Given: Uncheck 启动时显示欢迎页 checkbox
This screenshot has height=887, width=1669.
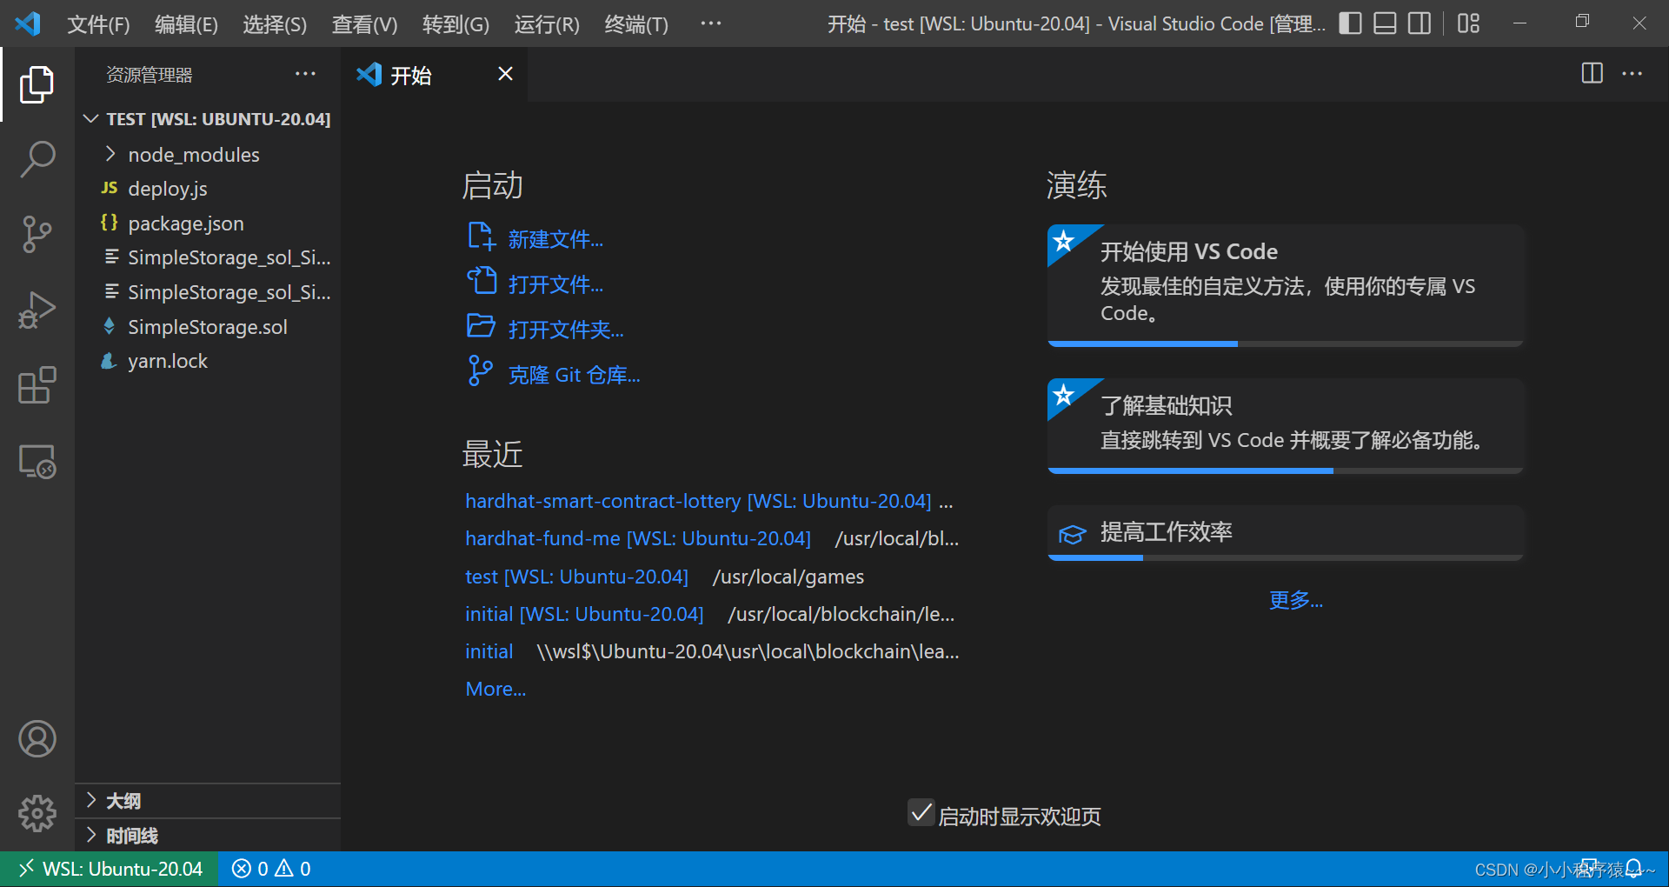Looking at the screenshot, I should coord(921,812).
